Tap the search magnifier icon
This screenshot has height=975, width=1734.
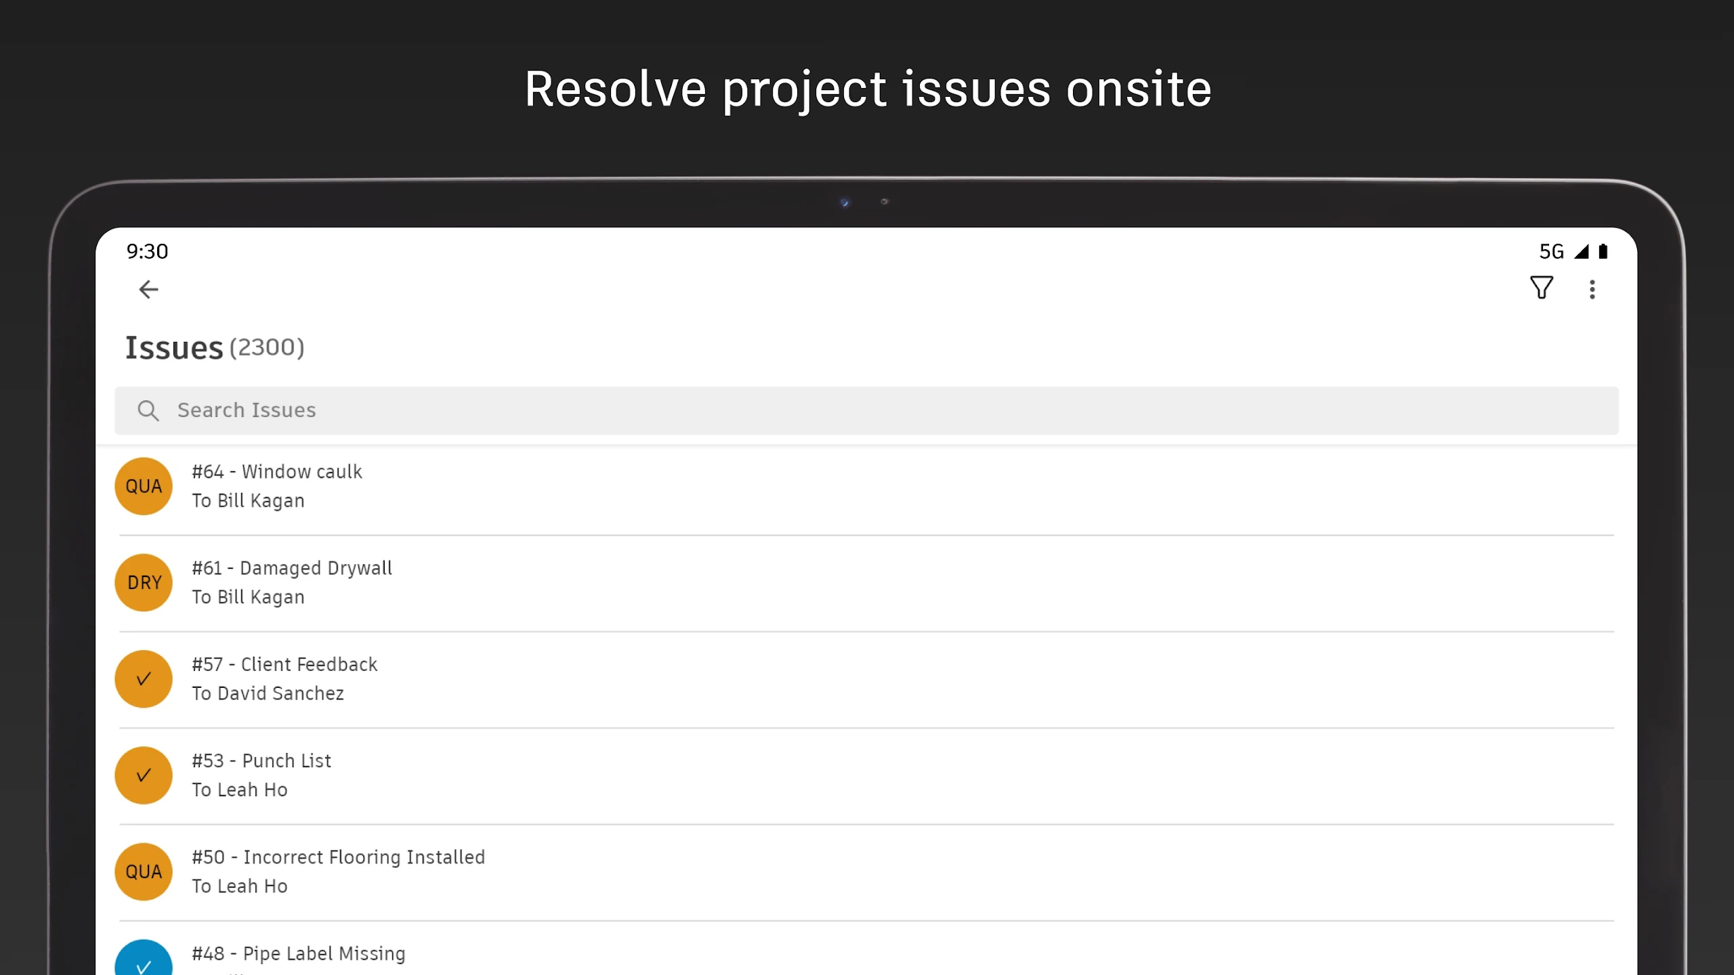[148, 410]
